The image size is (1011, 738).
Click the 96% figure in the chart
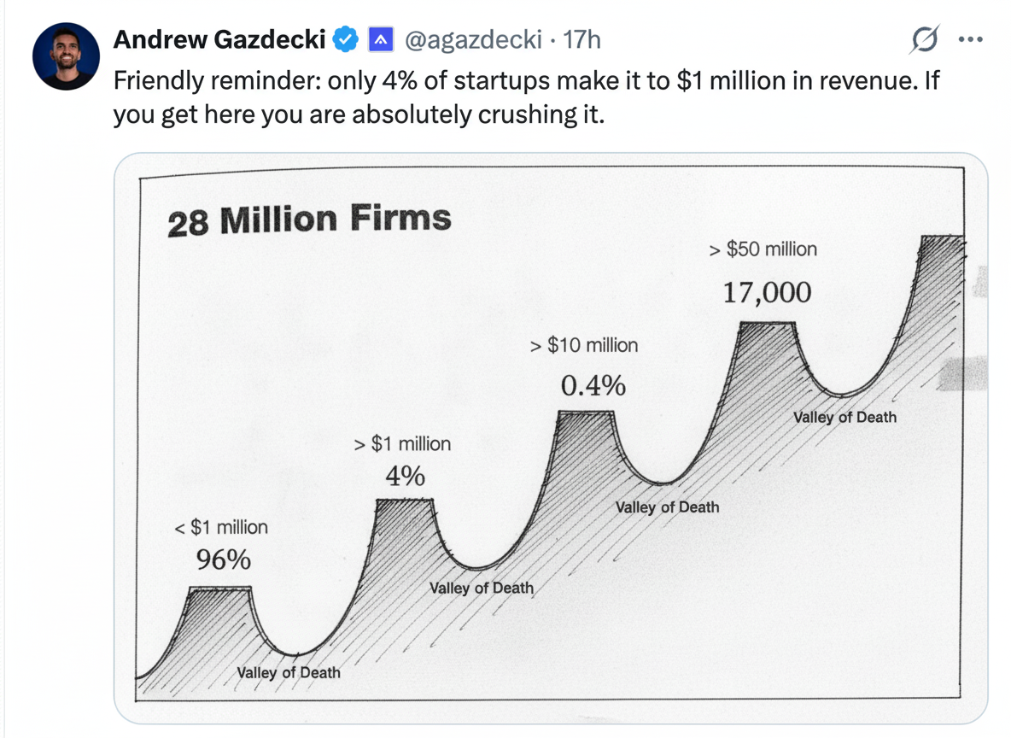tap(224, 560)
